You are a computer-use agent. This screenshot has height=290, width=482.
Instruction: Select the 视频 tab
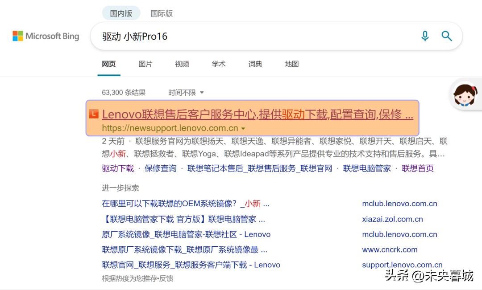[x=182, y=64]
